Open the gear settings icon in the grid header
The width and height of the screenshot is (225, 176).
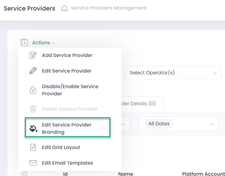24,174
